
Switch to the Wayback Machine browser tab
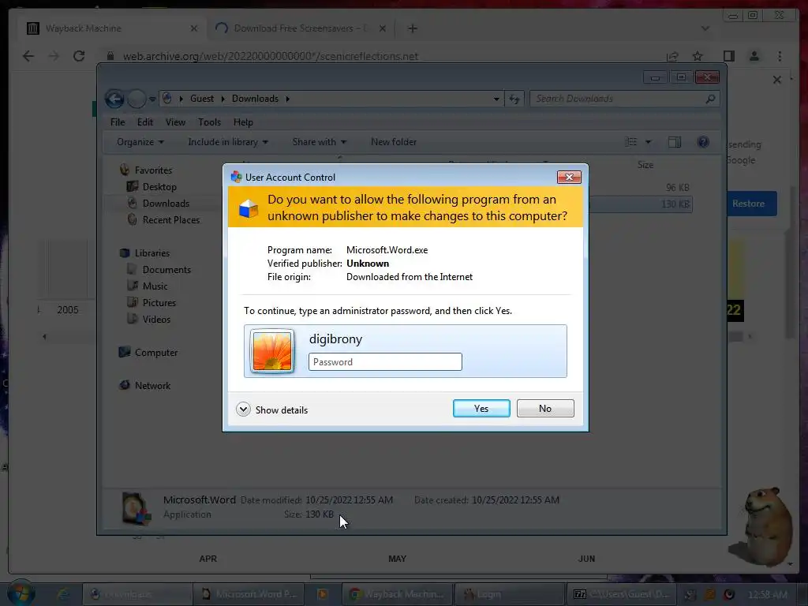pos(112,28)
